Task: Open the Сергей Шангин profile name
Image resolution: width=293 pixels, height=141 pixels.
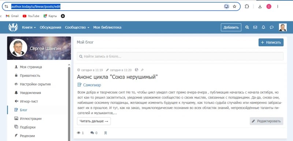Action: [45, 49]
